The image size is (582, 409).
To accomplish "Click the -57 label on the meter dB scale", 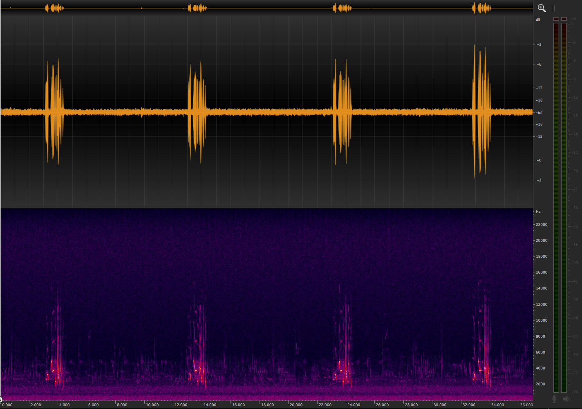I will pyautogui.click(x=574, y=373).
